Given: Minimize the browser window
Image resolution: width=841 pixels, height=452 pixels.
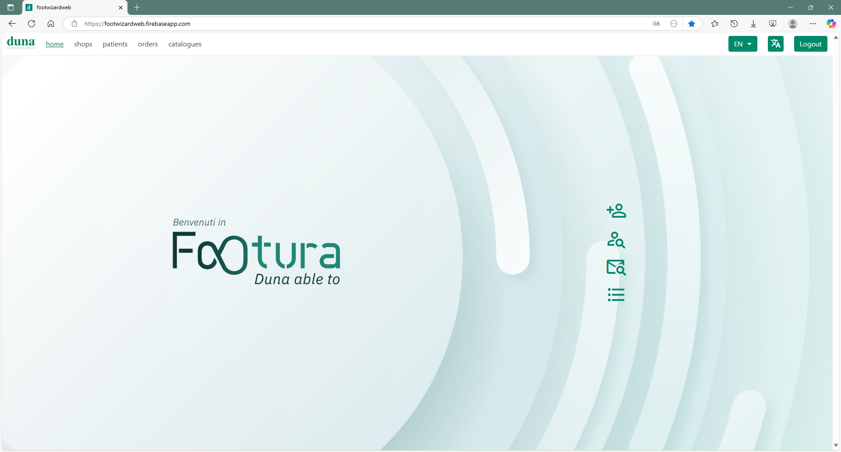Looking at the screenshot, I should [x=791, y=7].
